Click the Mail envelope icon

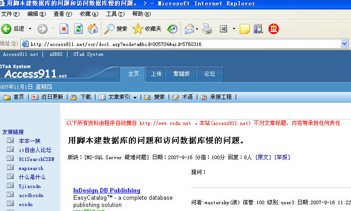click(x=190, y=29)
